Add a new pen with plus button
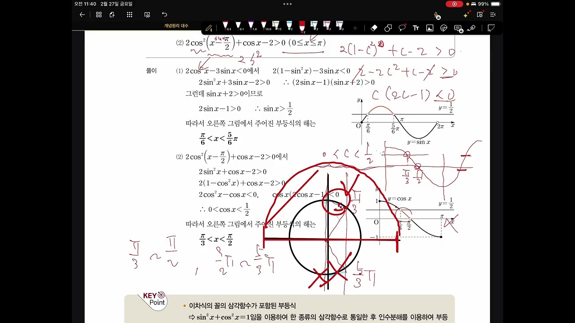The width and height of the screenshot is (575, 323). click(355, 28)
